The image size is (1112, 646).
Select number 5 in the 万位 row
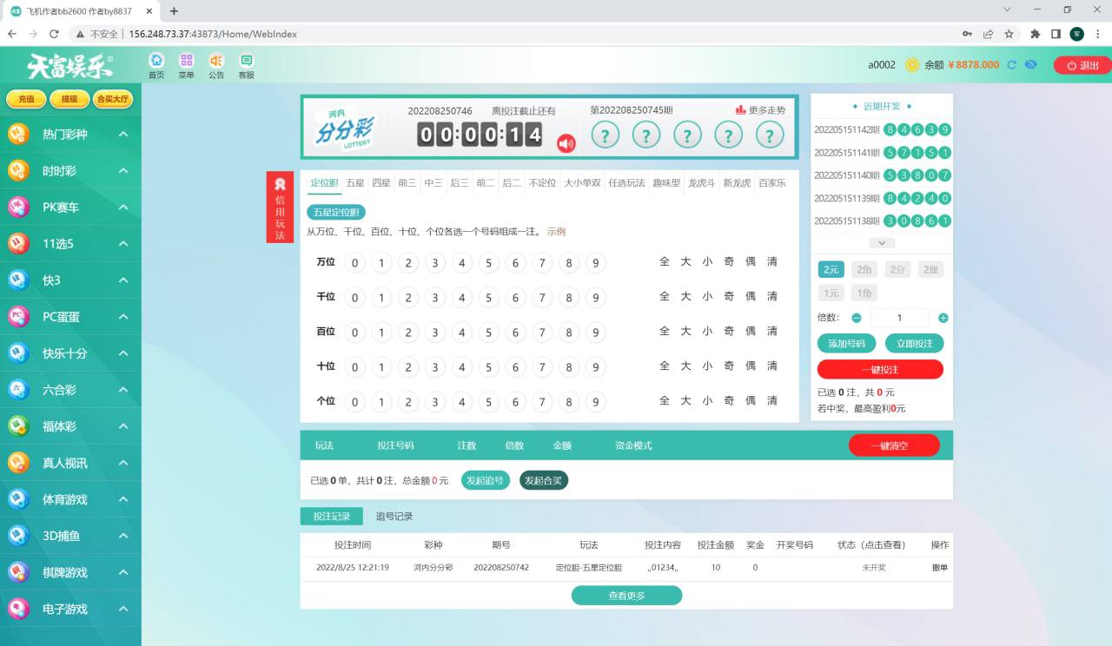pyautogui.click(x=488, y=263)
